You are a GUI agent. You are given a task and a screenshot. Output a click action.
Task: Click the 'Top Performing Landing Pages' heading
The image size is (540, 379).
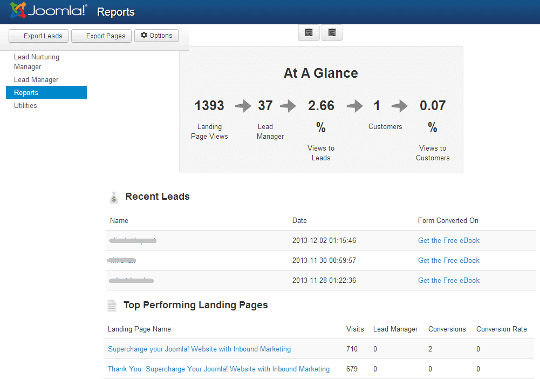tap(196, 305)
